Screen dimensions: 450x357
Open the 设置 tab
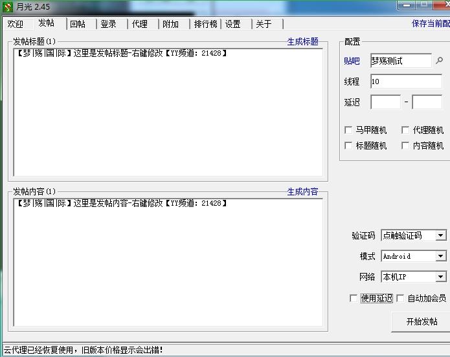point(233,24)
